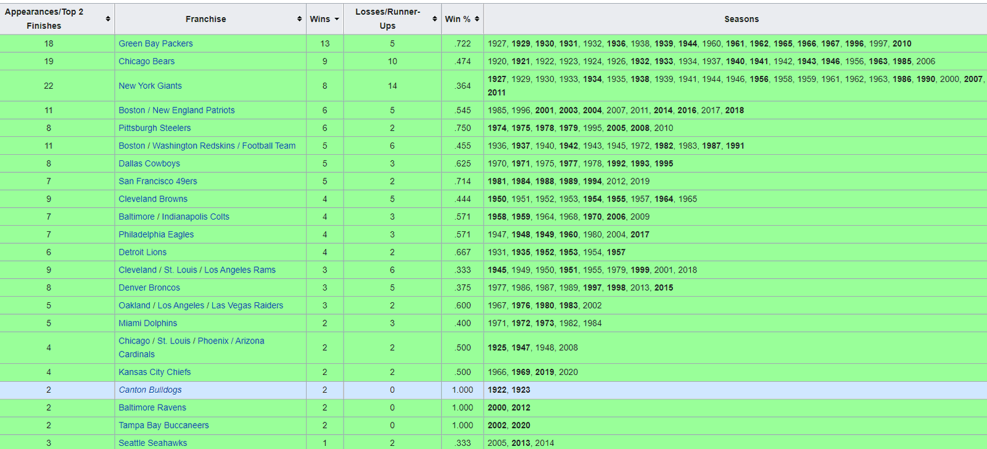Open Boston / Washington Redskins / Football Team link
The height and width of the screenshot is (449, 987).
click(x=207, y=146)
